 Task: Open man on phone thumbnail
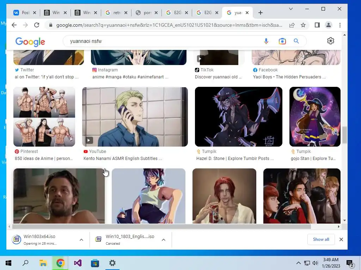[x=135, y=117]
